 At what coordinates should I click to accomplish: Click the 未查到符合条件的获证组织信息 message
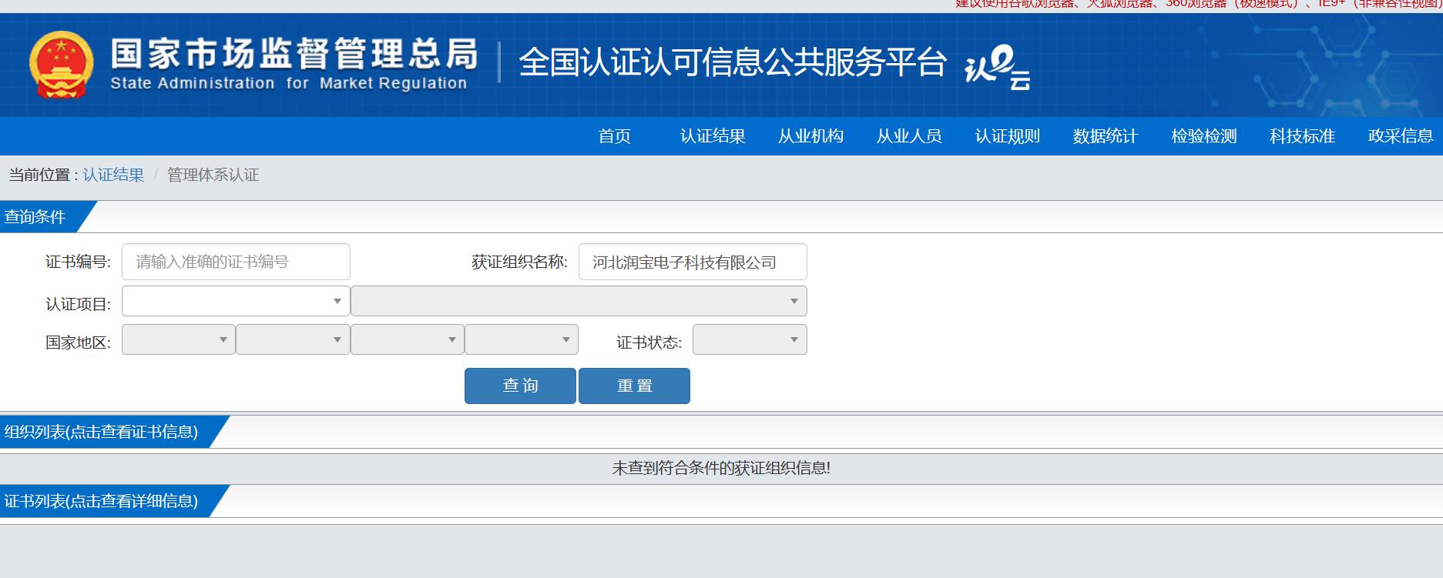coord(721,468)
